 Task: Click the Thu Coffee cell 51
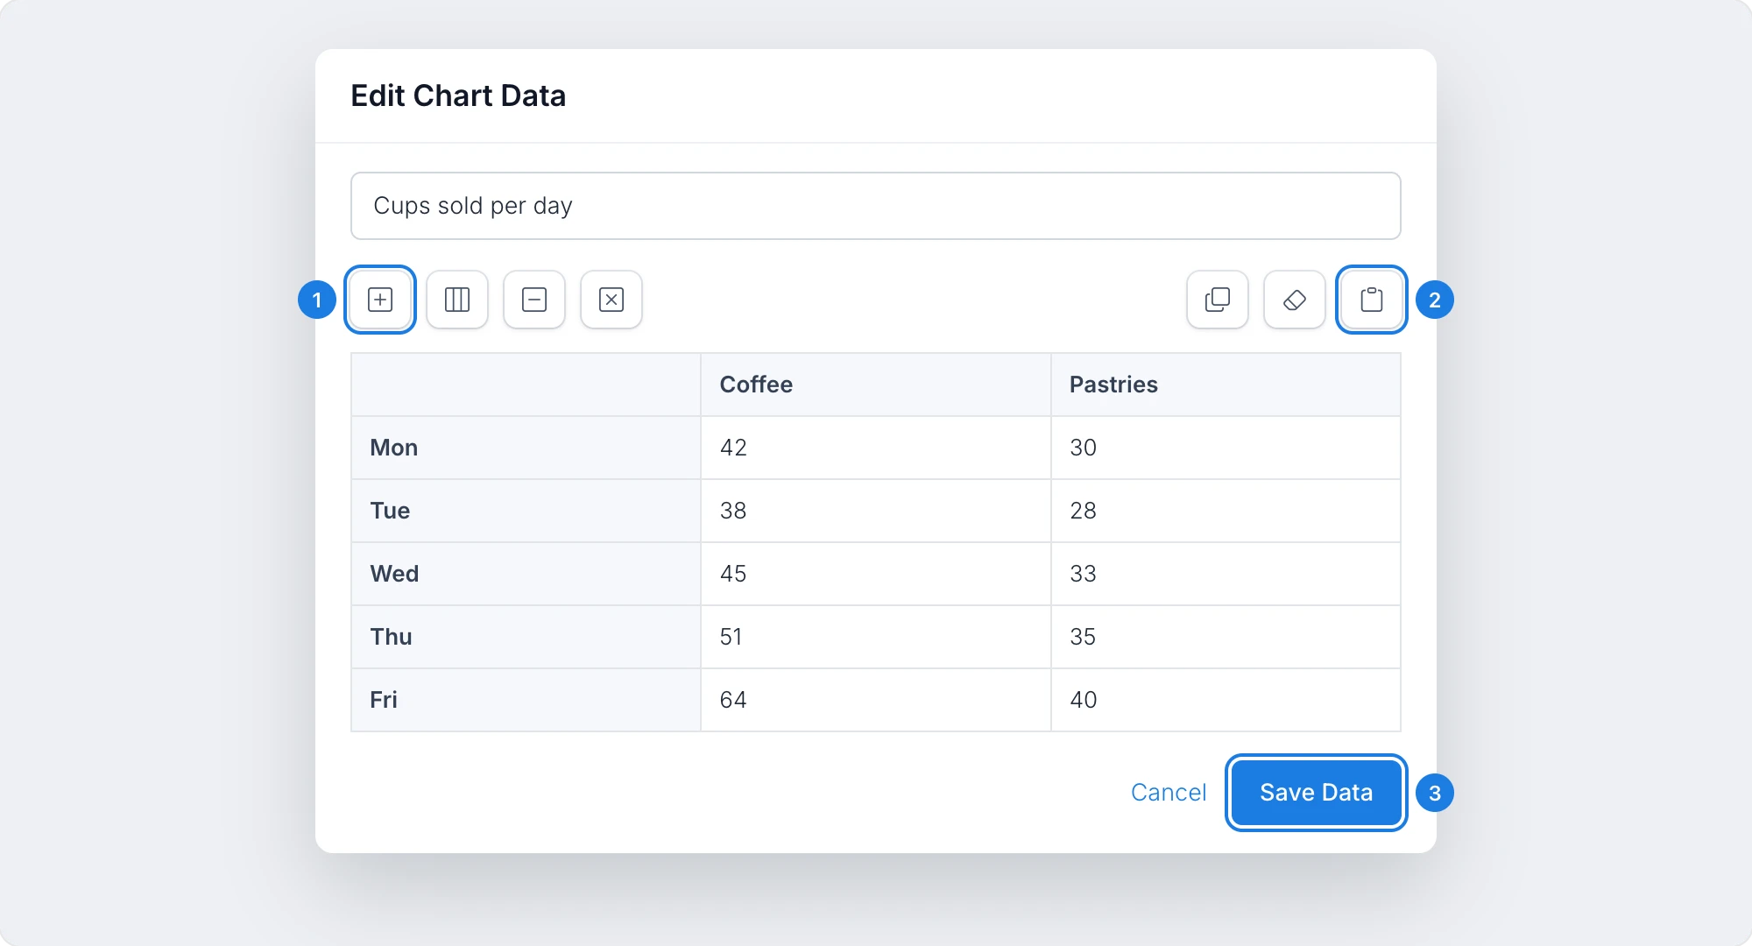pyautogui.click(x=876, y=637)
